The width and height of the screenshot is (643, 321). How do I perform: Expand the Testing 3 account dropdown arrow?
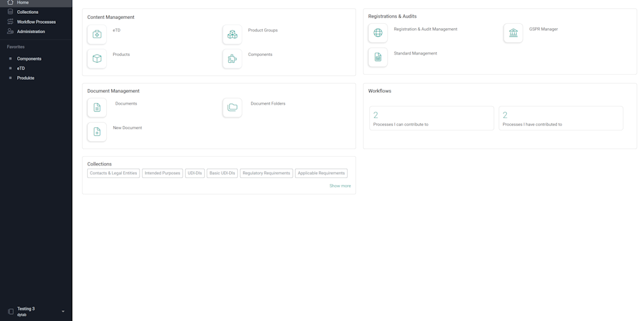coord(63,312)
